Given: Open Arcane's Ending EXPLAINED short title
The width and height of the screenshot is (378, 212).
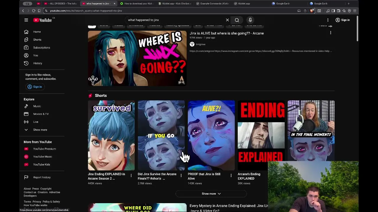Looking at the screenshot, I should pos(249,176).
